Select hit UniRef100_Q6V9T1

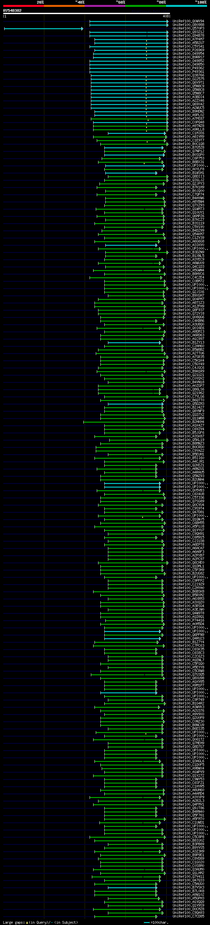[188, 82]
